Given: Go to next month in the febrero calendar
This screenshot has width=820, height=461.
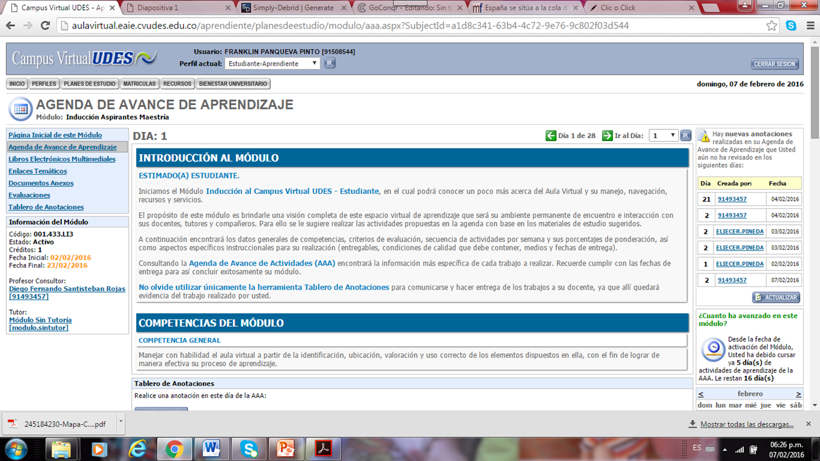Looking at the screenshot, I should pos(798,394).
